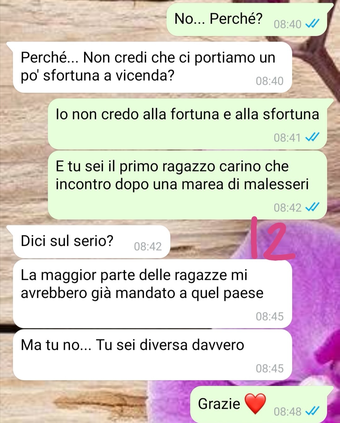Tap blue double ticks on the 08:41 message
The width and height of the screenshot is (340, 423).
click(x=313, y=137)
